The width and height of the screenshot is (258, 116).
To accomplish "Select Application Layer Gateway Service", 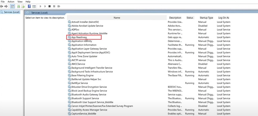I will pos(89,49).
